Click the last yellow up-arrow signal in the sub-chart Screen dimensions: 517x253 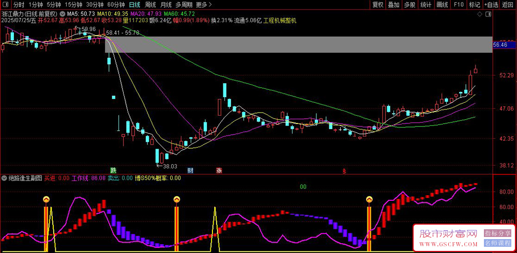pyautogui.click(x=369, y=199)
